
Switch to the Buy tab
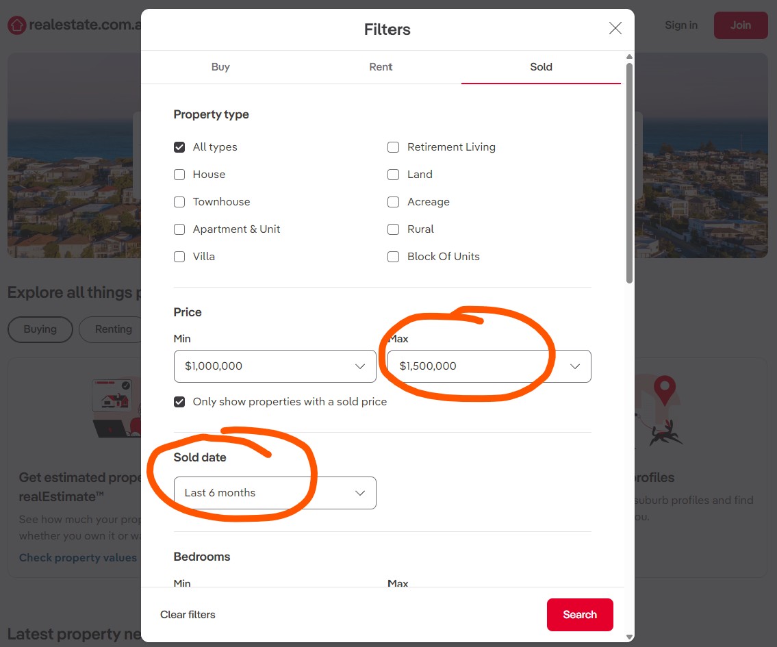[220, 67]
